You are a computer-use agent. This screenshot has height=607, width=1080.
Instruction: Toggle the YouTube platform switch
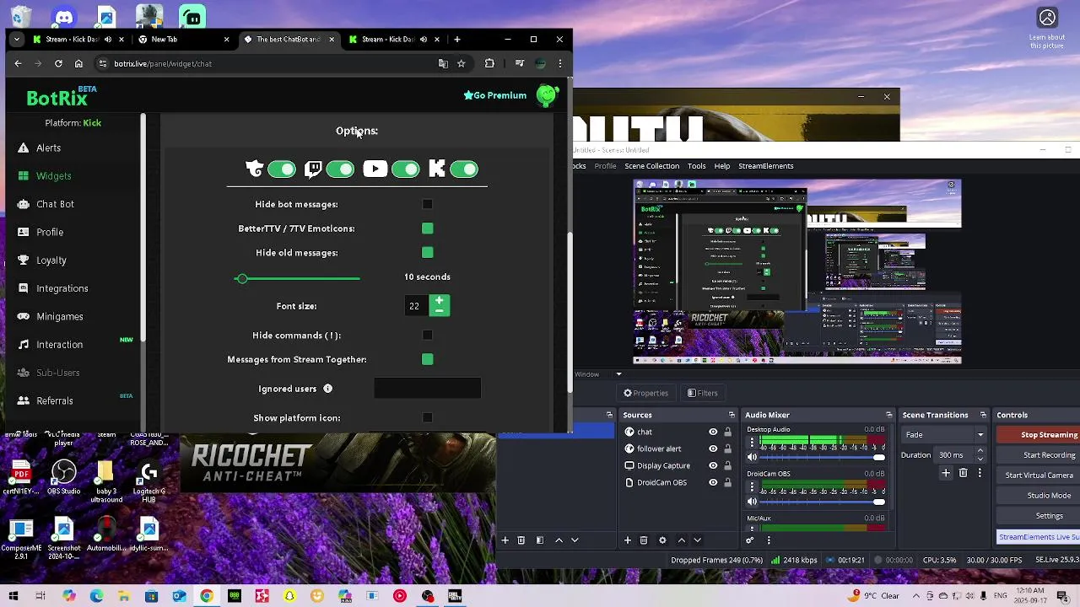click(406, 169)
